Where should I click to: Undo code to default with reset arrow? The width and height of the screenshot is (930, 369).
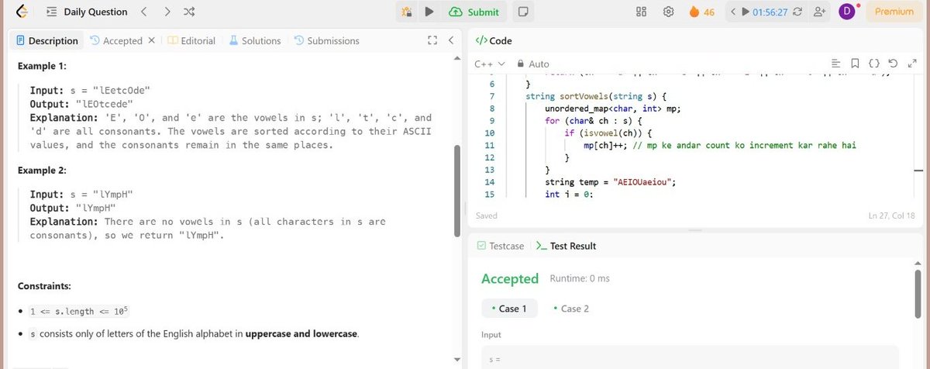(892, 64)
